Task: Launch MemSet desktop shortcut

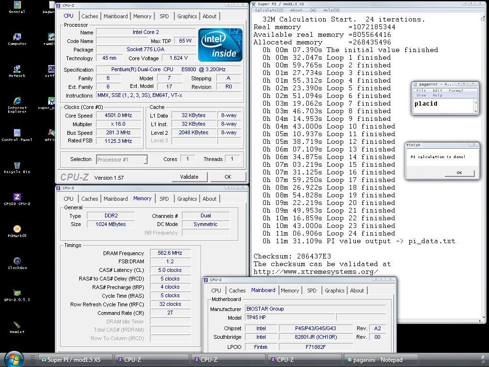Action: (17, 327)
